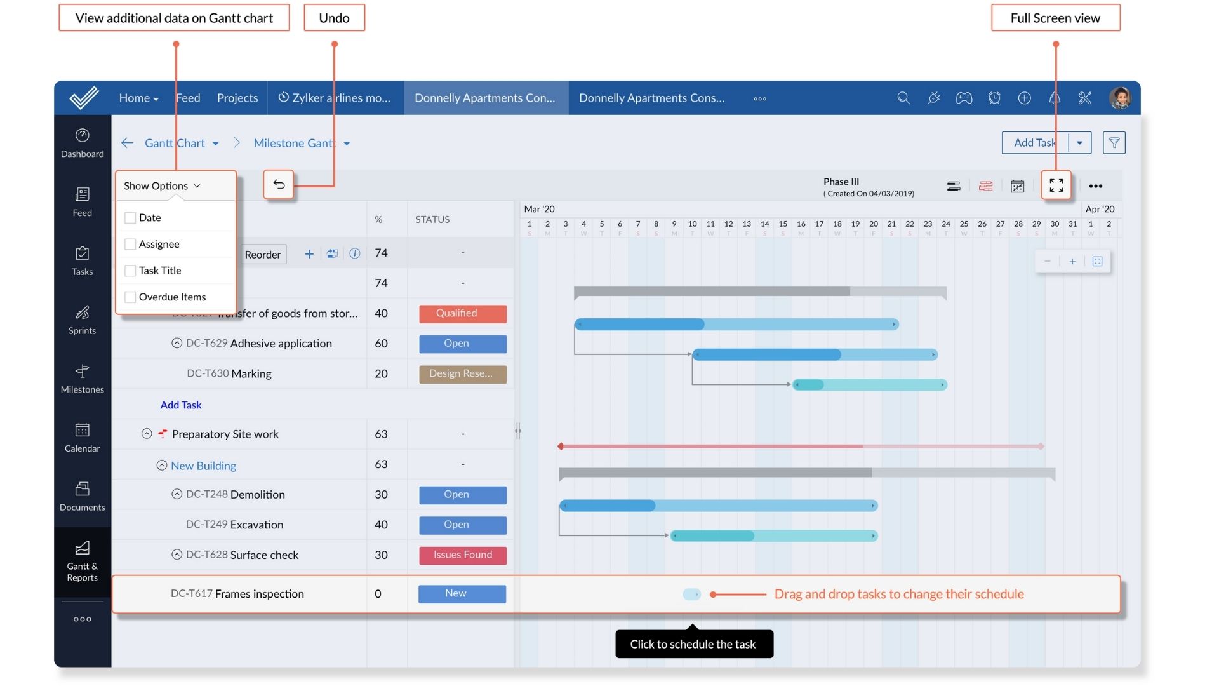This screenshot has height=686, width=1219.
Task: Toggle the Date checkbox in Show Options
Action: tap(128, 217)
